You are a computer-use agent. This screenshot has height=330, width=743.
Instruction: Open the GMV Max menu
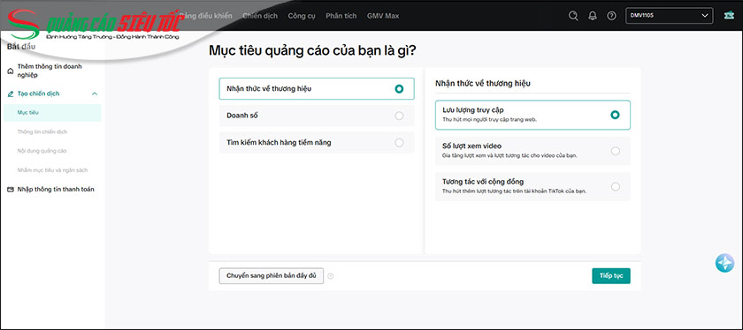(383, 16)
